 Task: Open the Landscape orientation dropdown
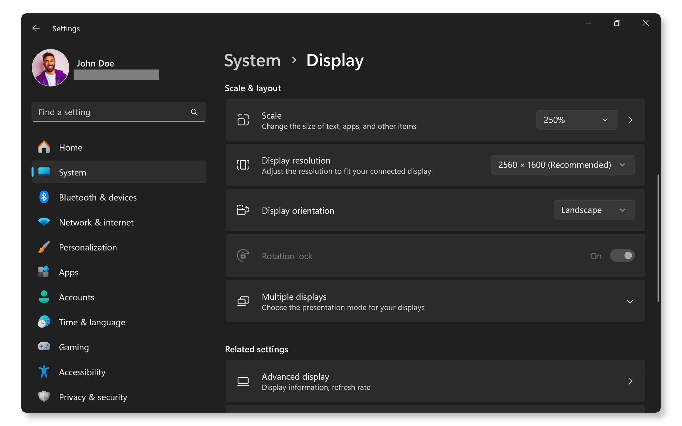[x=594, y=210]
